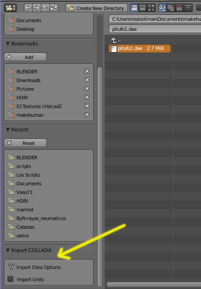This screenshot has width=201, height=289.
Task: Click Create New Directory button
Action: (97, 8)
